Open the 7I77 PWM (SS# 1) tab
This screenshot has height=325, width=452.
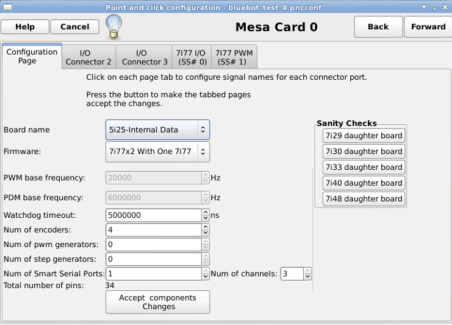tap(234, 57)
